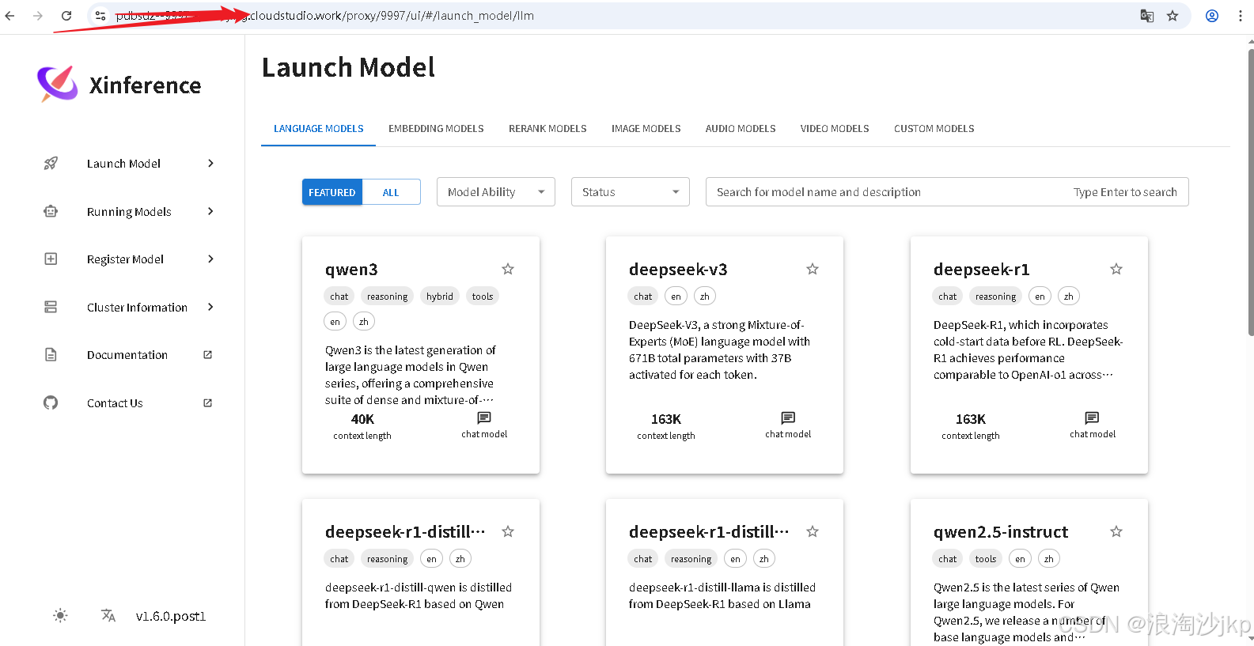Open Register Model in the sidebar
The width and height of the screenshot is (1254, 646).
125,259
